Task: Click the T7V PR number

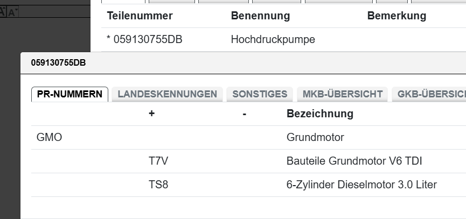Action: (158, 161)
